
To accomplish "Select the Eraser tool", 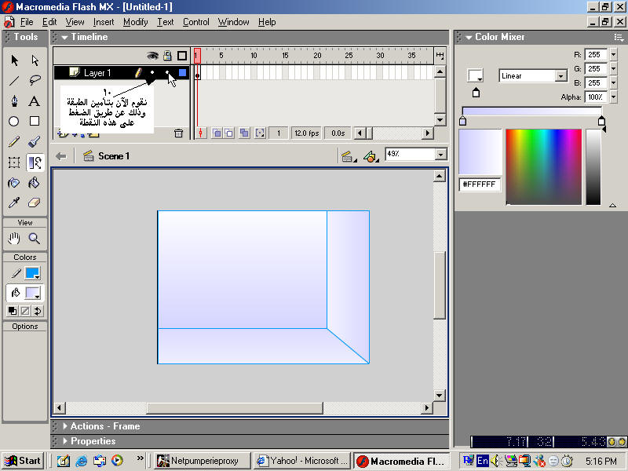I will click(35, 203).
